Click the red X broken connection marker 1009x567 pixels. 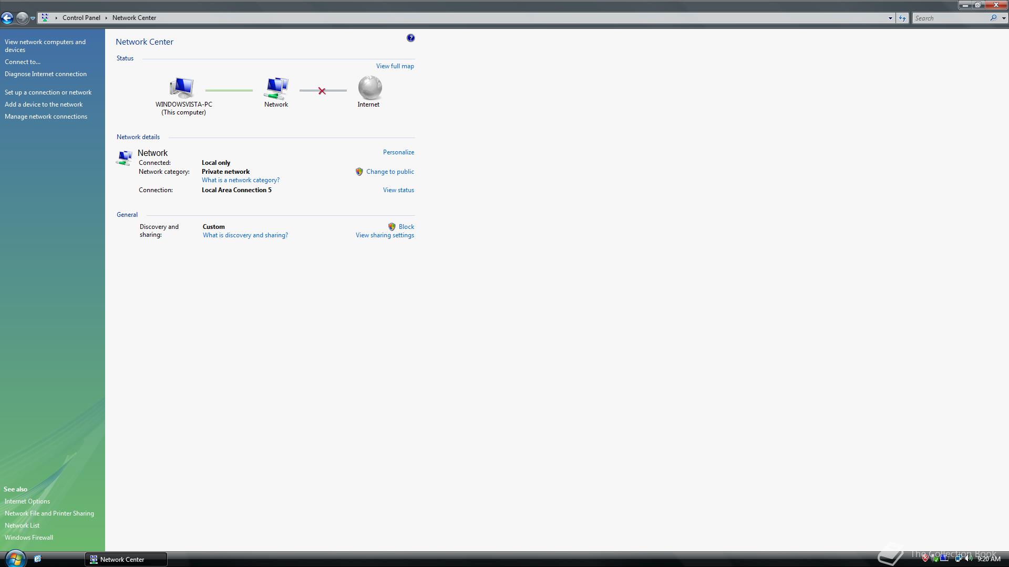[322, 91]
